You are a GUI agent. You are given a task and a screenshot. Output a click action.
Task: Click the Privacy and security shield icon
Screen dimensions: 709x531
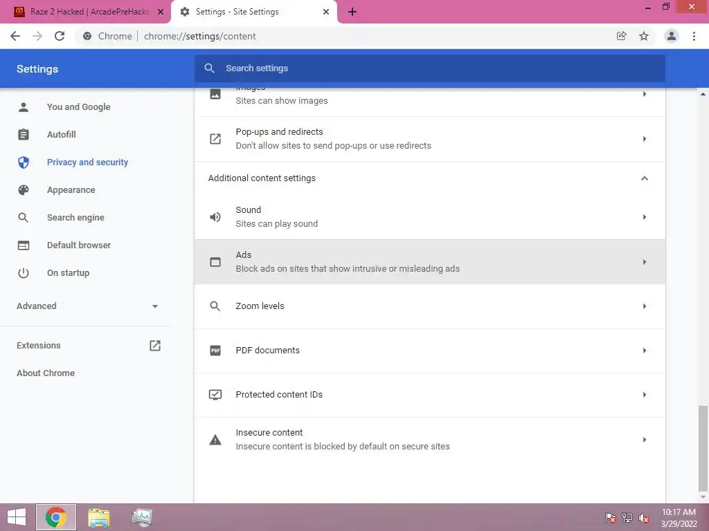(x=24, y=162)
